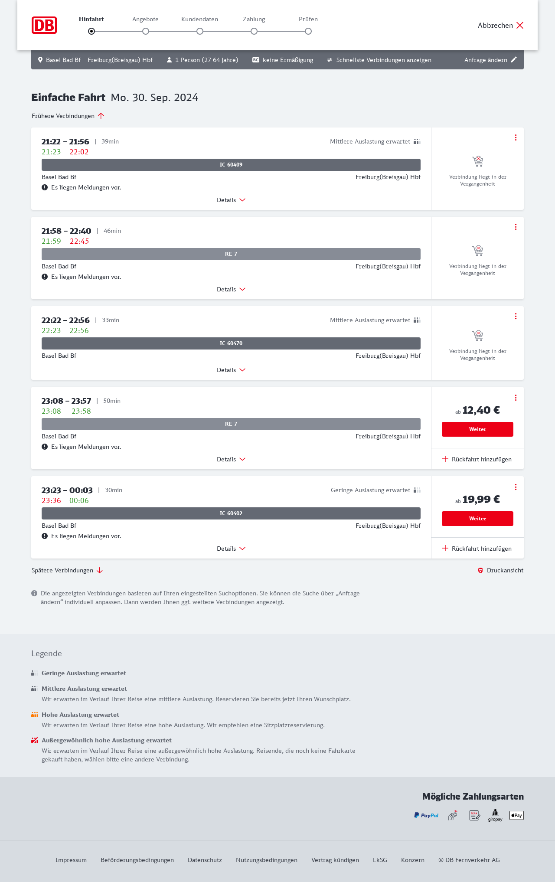Click Weiter for the 19,99 € offer
The height and width of the screenshot is (882, 555).
477,519
